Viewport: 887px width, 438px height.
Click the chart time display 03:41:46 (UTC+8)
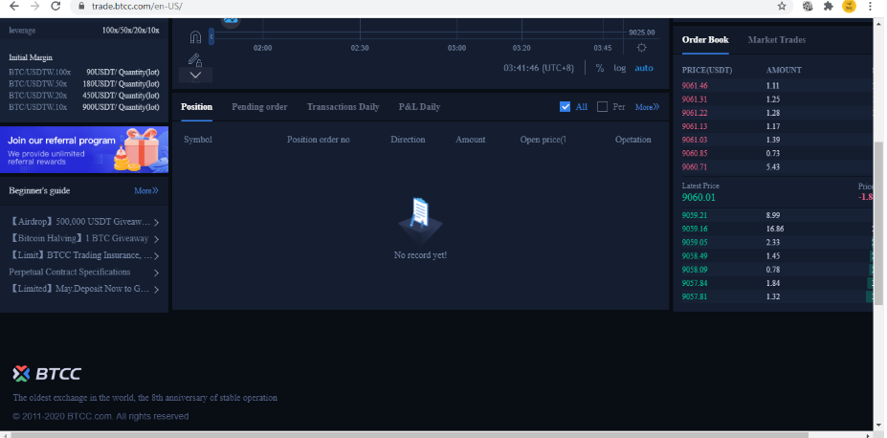[539, 68]
